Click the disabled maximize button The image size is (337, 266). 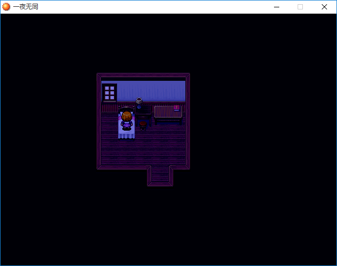click(x=300, y=7)
